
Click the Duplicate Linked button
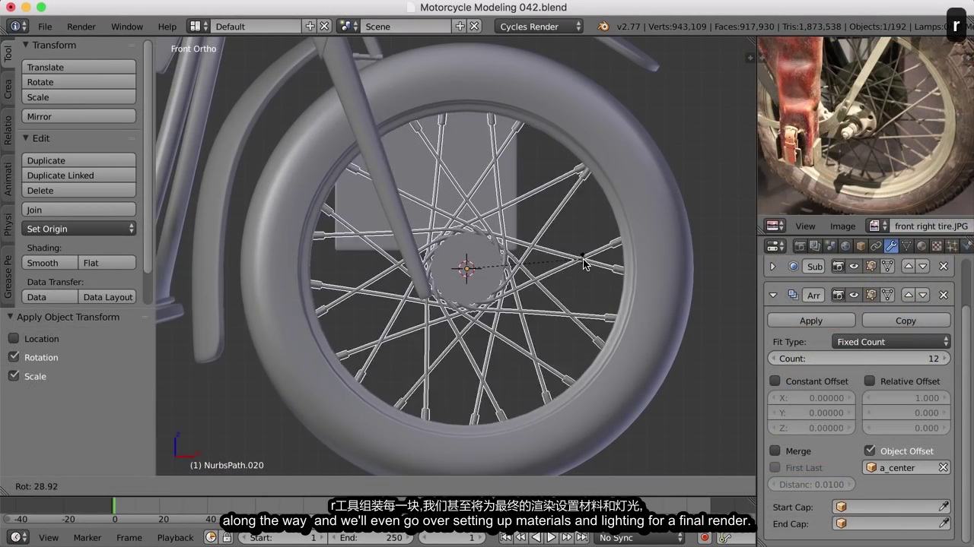coord(79,175)
